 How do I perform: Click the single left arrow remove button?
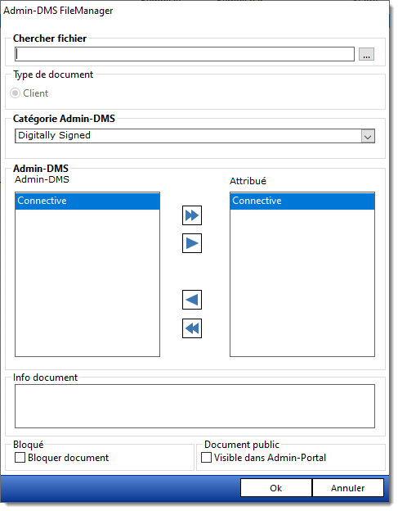(x=192, y=300)
